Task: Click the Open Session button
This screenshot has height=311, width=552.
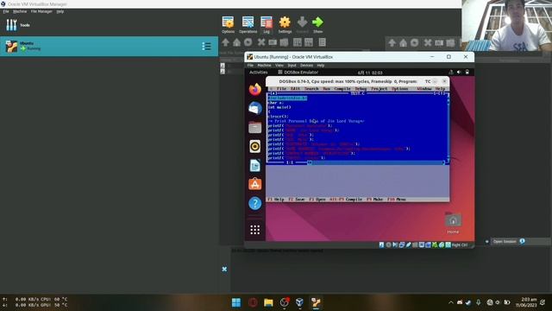Action: click(505, 242)
